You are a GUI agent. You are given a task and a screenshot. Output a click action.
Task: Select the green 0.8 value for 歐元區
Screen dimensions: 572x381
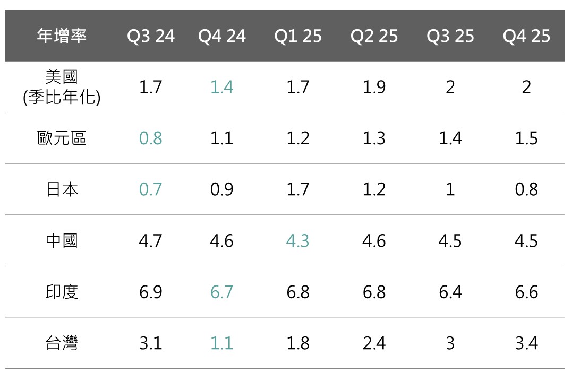tap(150, 138)
